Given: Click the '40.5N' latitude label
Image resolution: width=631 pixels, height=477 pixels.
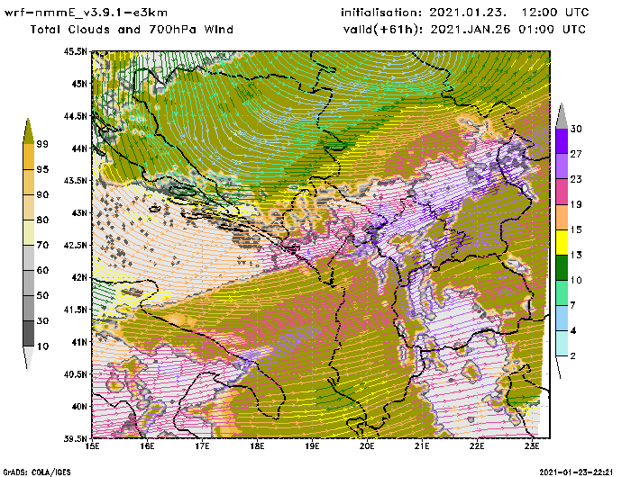Looking at the screenshot, I should coord(75,374).
